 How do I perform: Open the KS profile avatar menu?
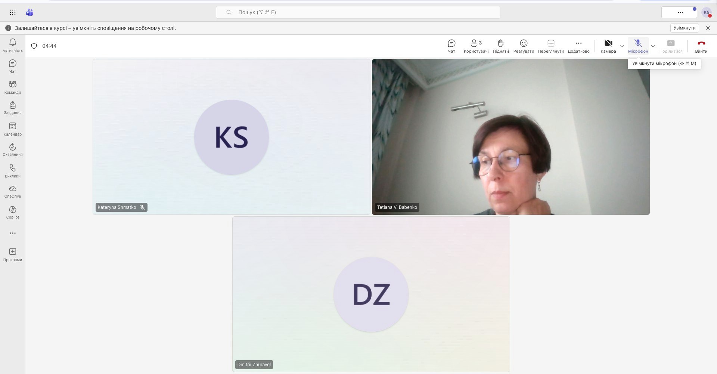707,12
